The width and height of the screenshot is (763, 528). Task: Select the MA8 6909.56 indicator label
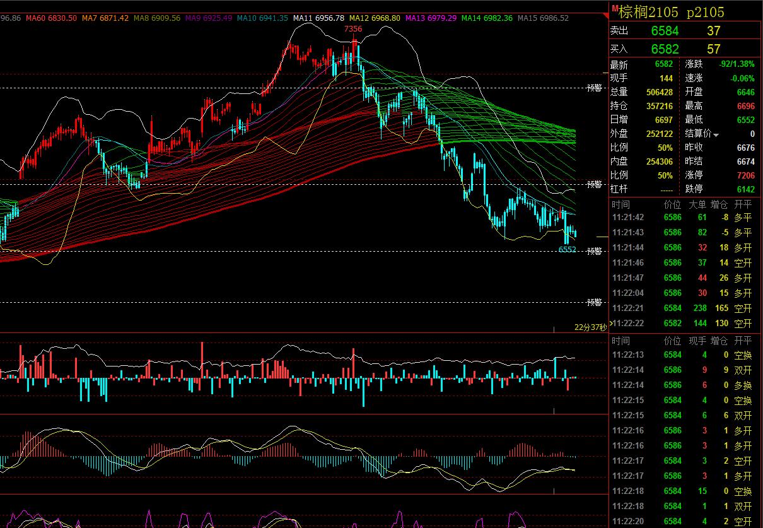tap(156, 18)
